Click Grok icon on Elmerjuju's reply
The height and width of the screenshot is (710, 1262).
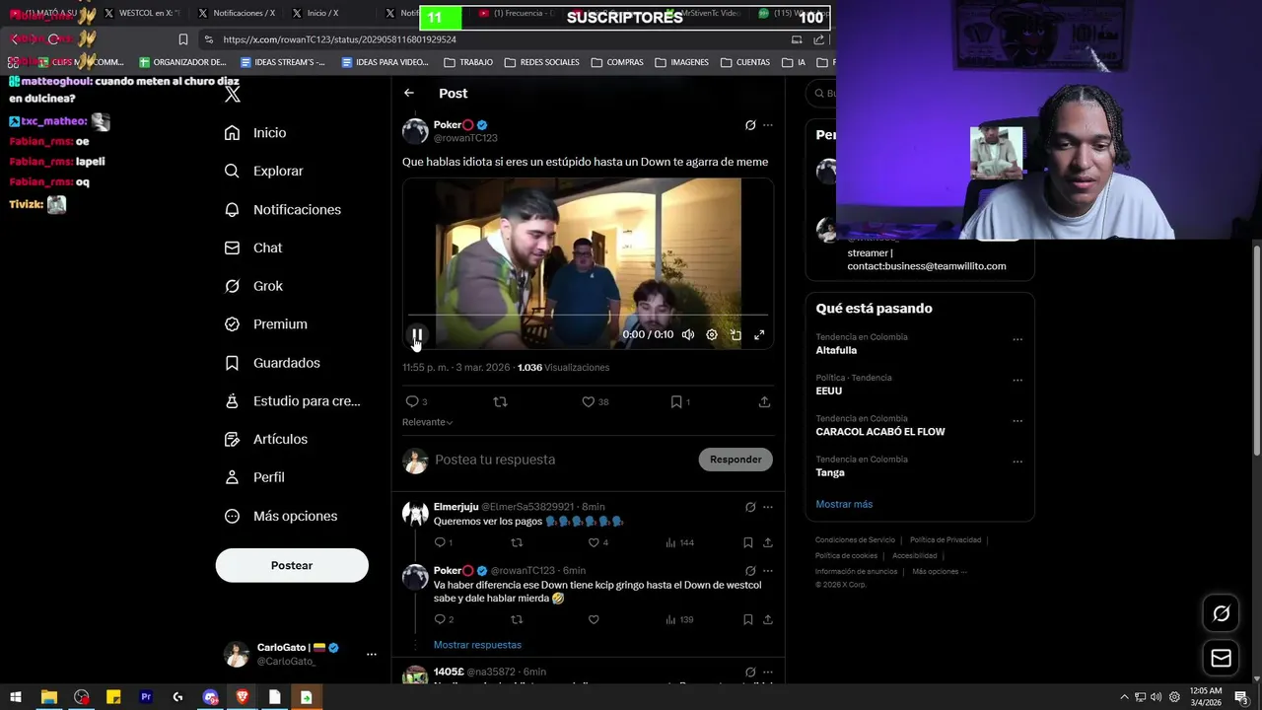pyautogui.click(x=750, y=507)
